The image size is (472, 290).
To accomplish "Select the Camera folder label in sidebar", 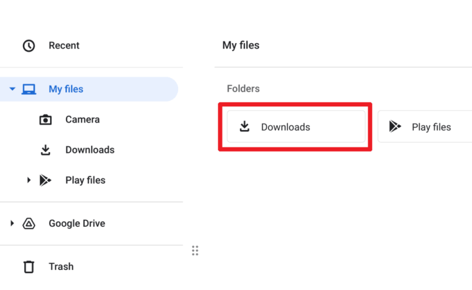I will (82, 120).
